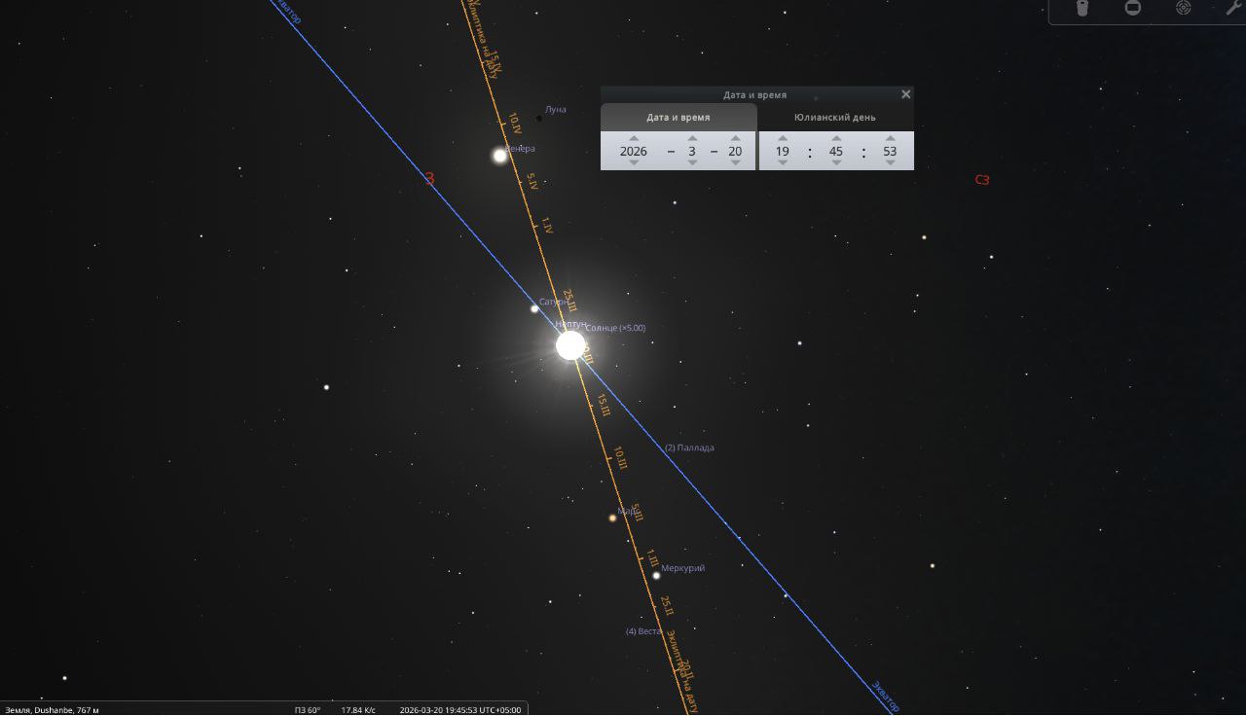This screenshot has width=1246, height=716.
Task: Click the round sensor frame icon in toolbar
Action: click(x=1133, y=8)
